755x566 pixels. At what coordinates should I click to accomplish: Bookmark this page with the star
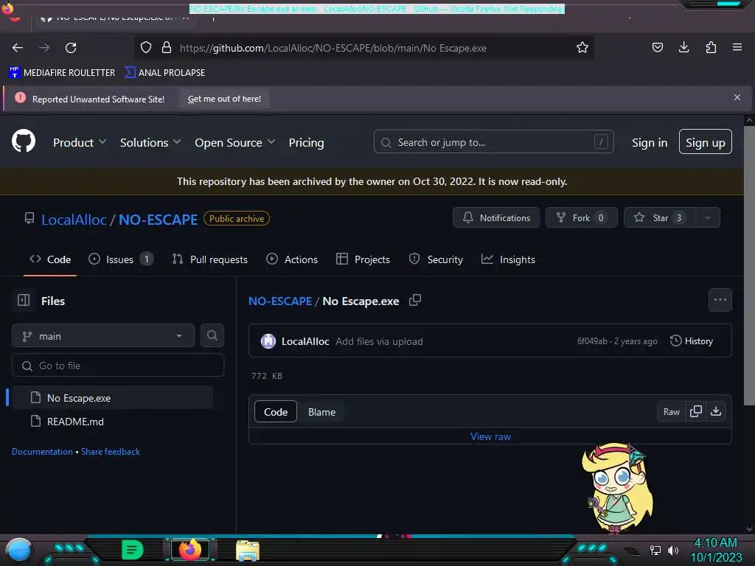click(582, 48)
